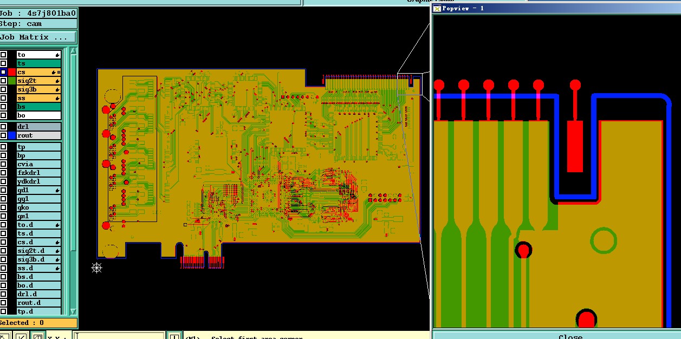The width and height of the screenshot is (681, 339).
Task: Click the Popview window title icon
Action: pos(437,8)
